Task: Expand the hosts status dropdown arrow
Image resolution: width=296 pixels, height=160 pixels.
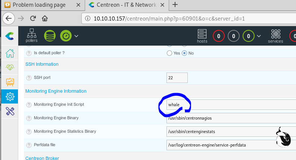Action: 259,36
